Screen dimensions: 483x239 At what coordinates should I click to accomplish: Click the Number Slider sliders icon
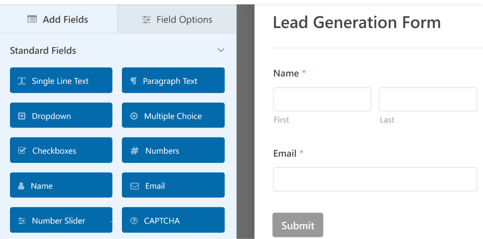[22, 221]
